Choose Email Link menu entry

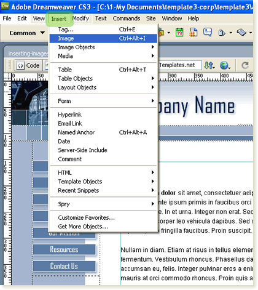pos(103,123)
